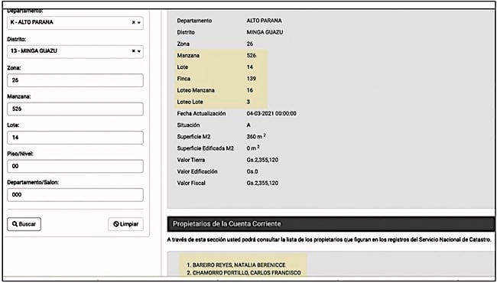Click the Buscar search button
The height and width of the screenshot is (283, 497).
[24, 224]
